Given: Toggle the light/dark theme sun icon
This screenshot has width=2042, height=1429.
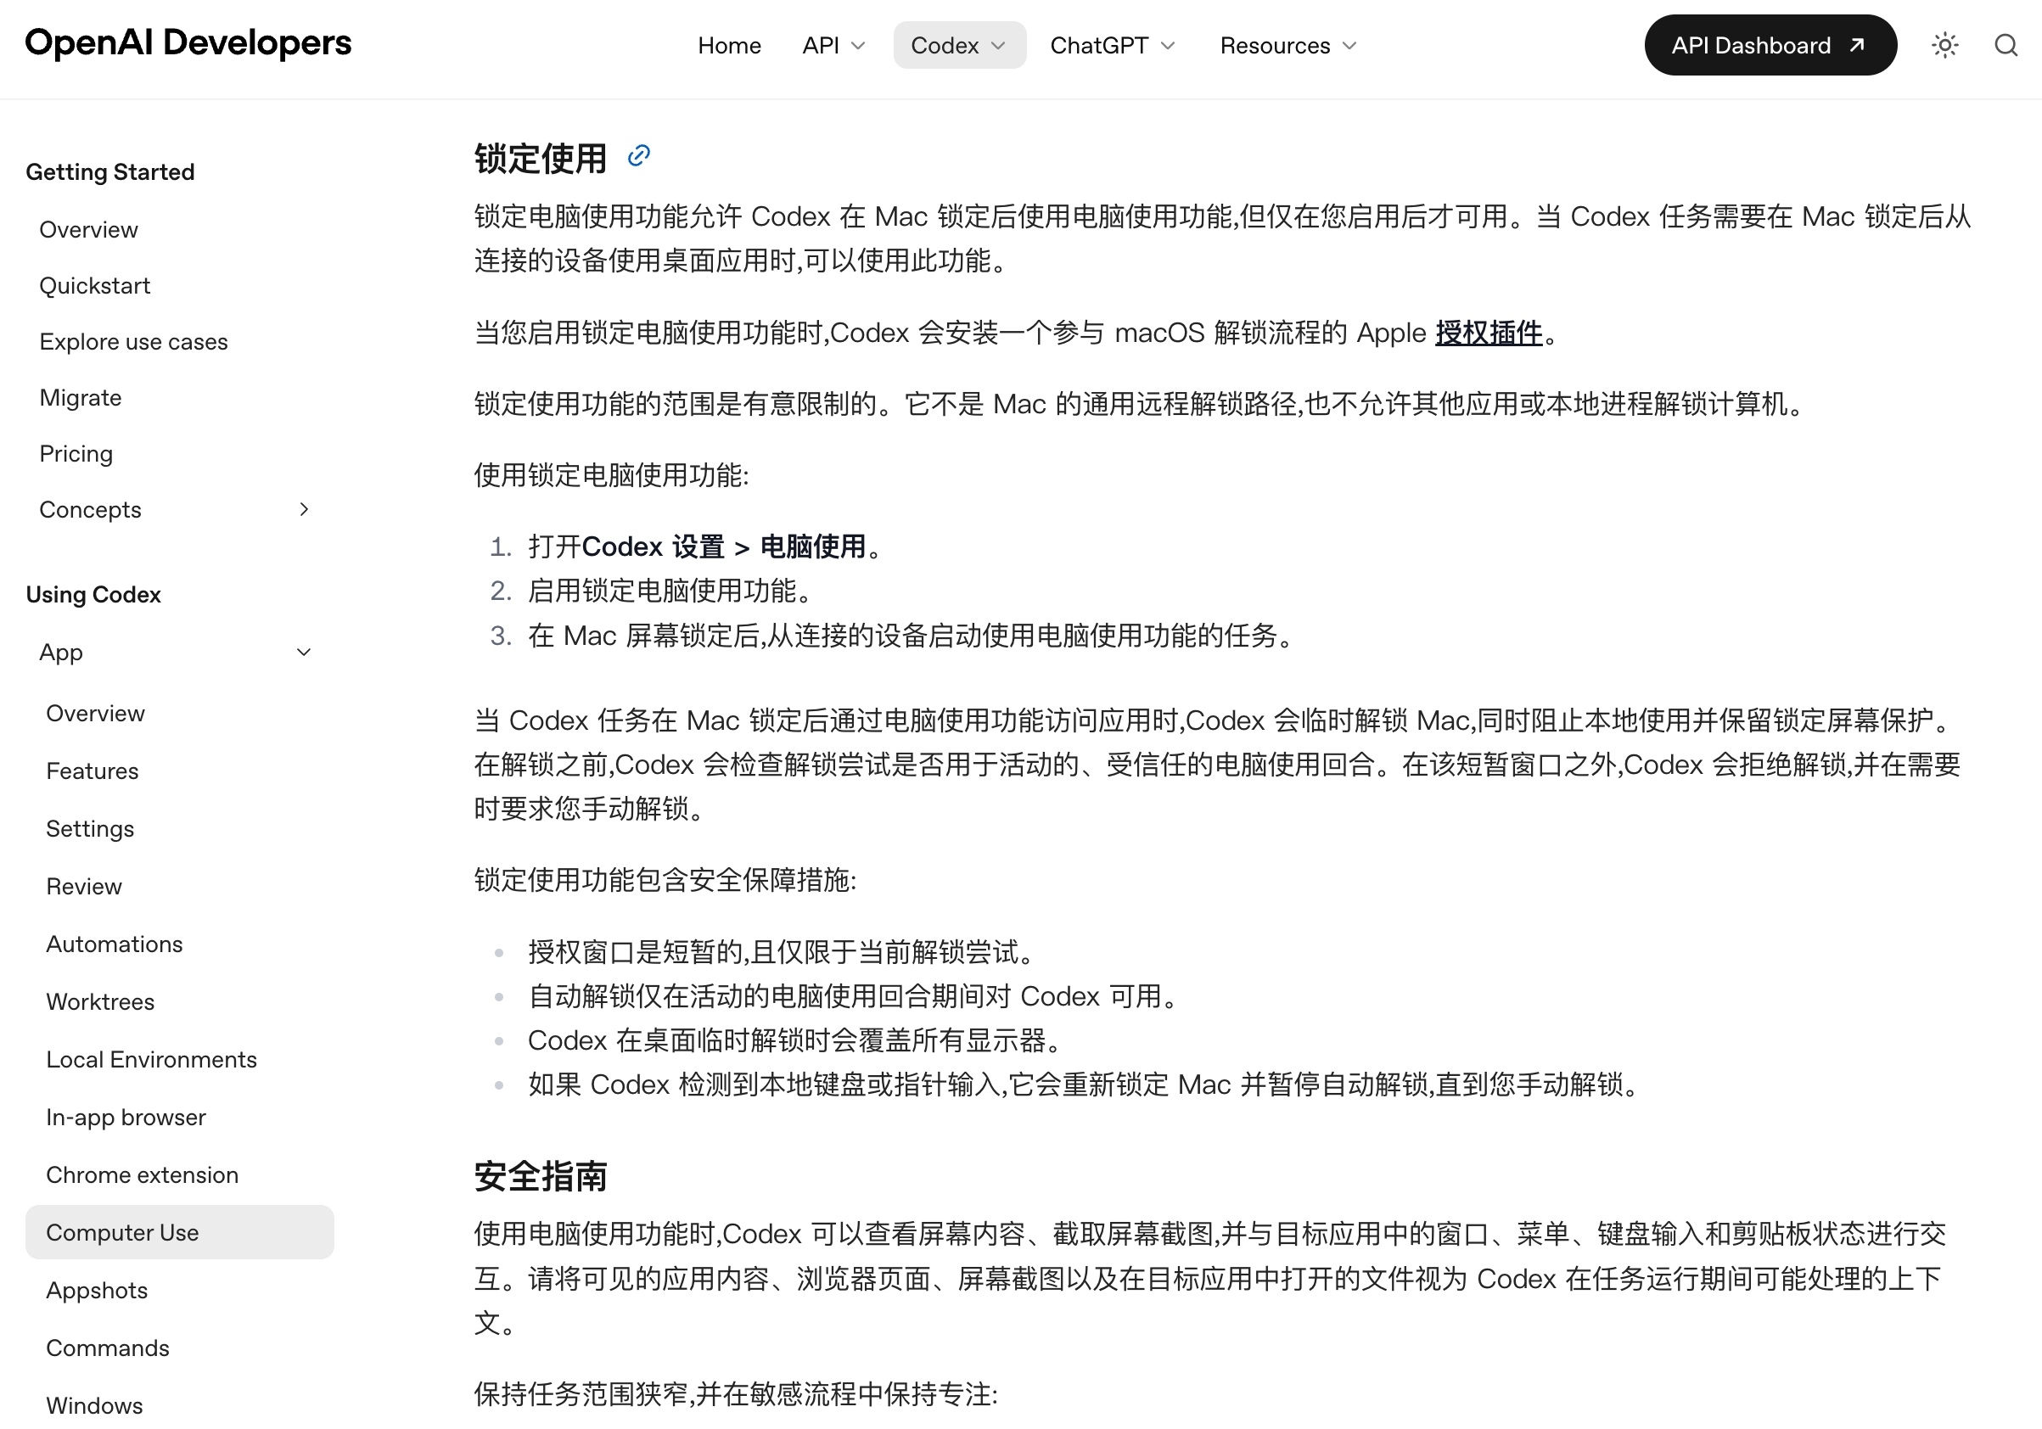Looking at the screenshot, I should pos(1944,45).
